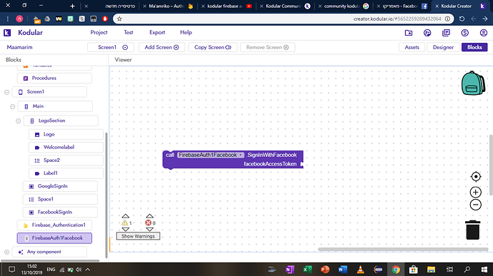Open PowerPoint from the taskbar
The image size is (493, 276).
click(325, 270)
